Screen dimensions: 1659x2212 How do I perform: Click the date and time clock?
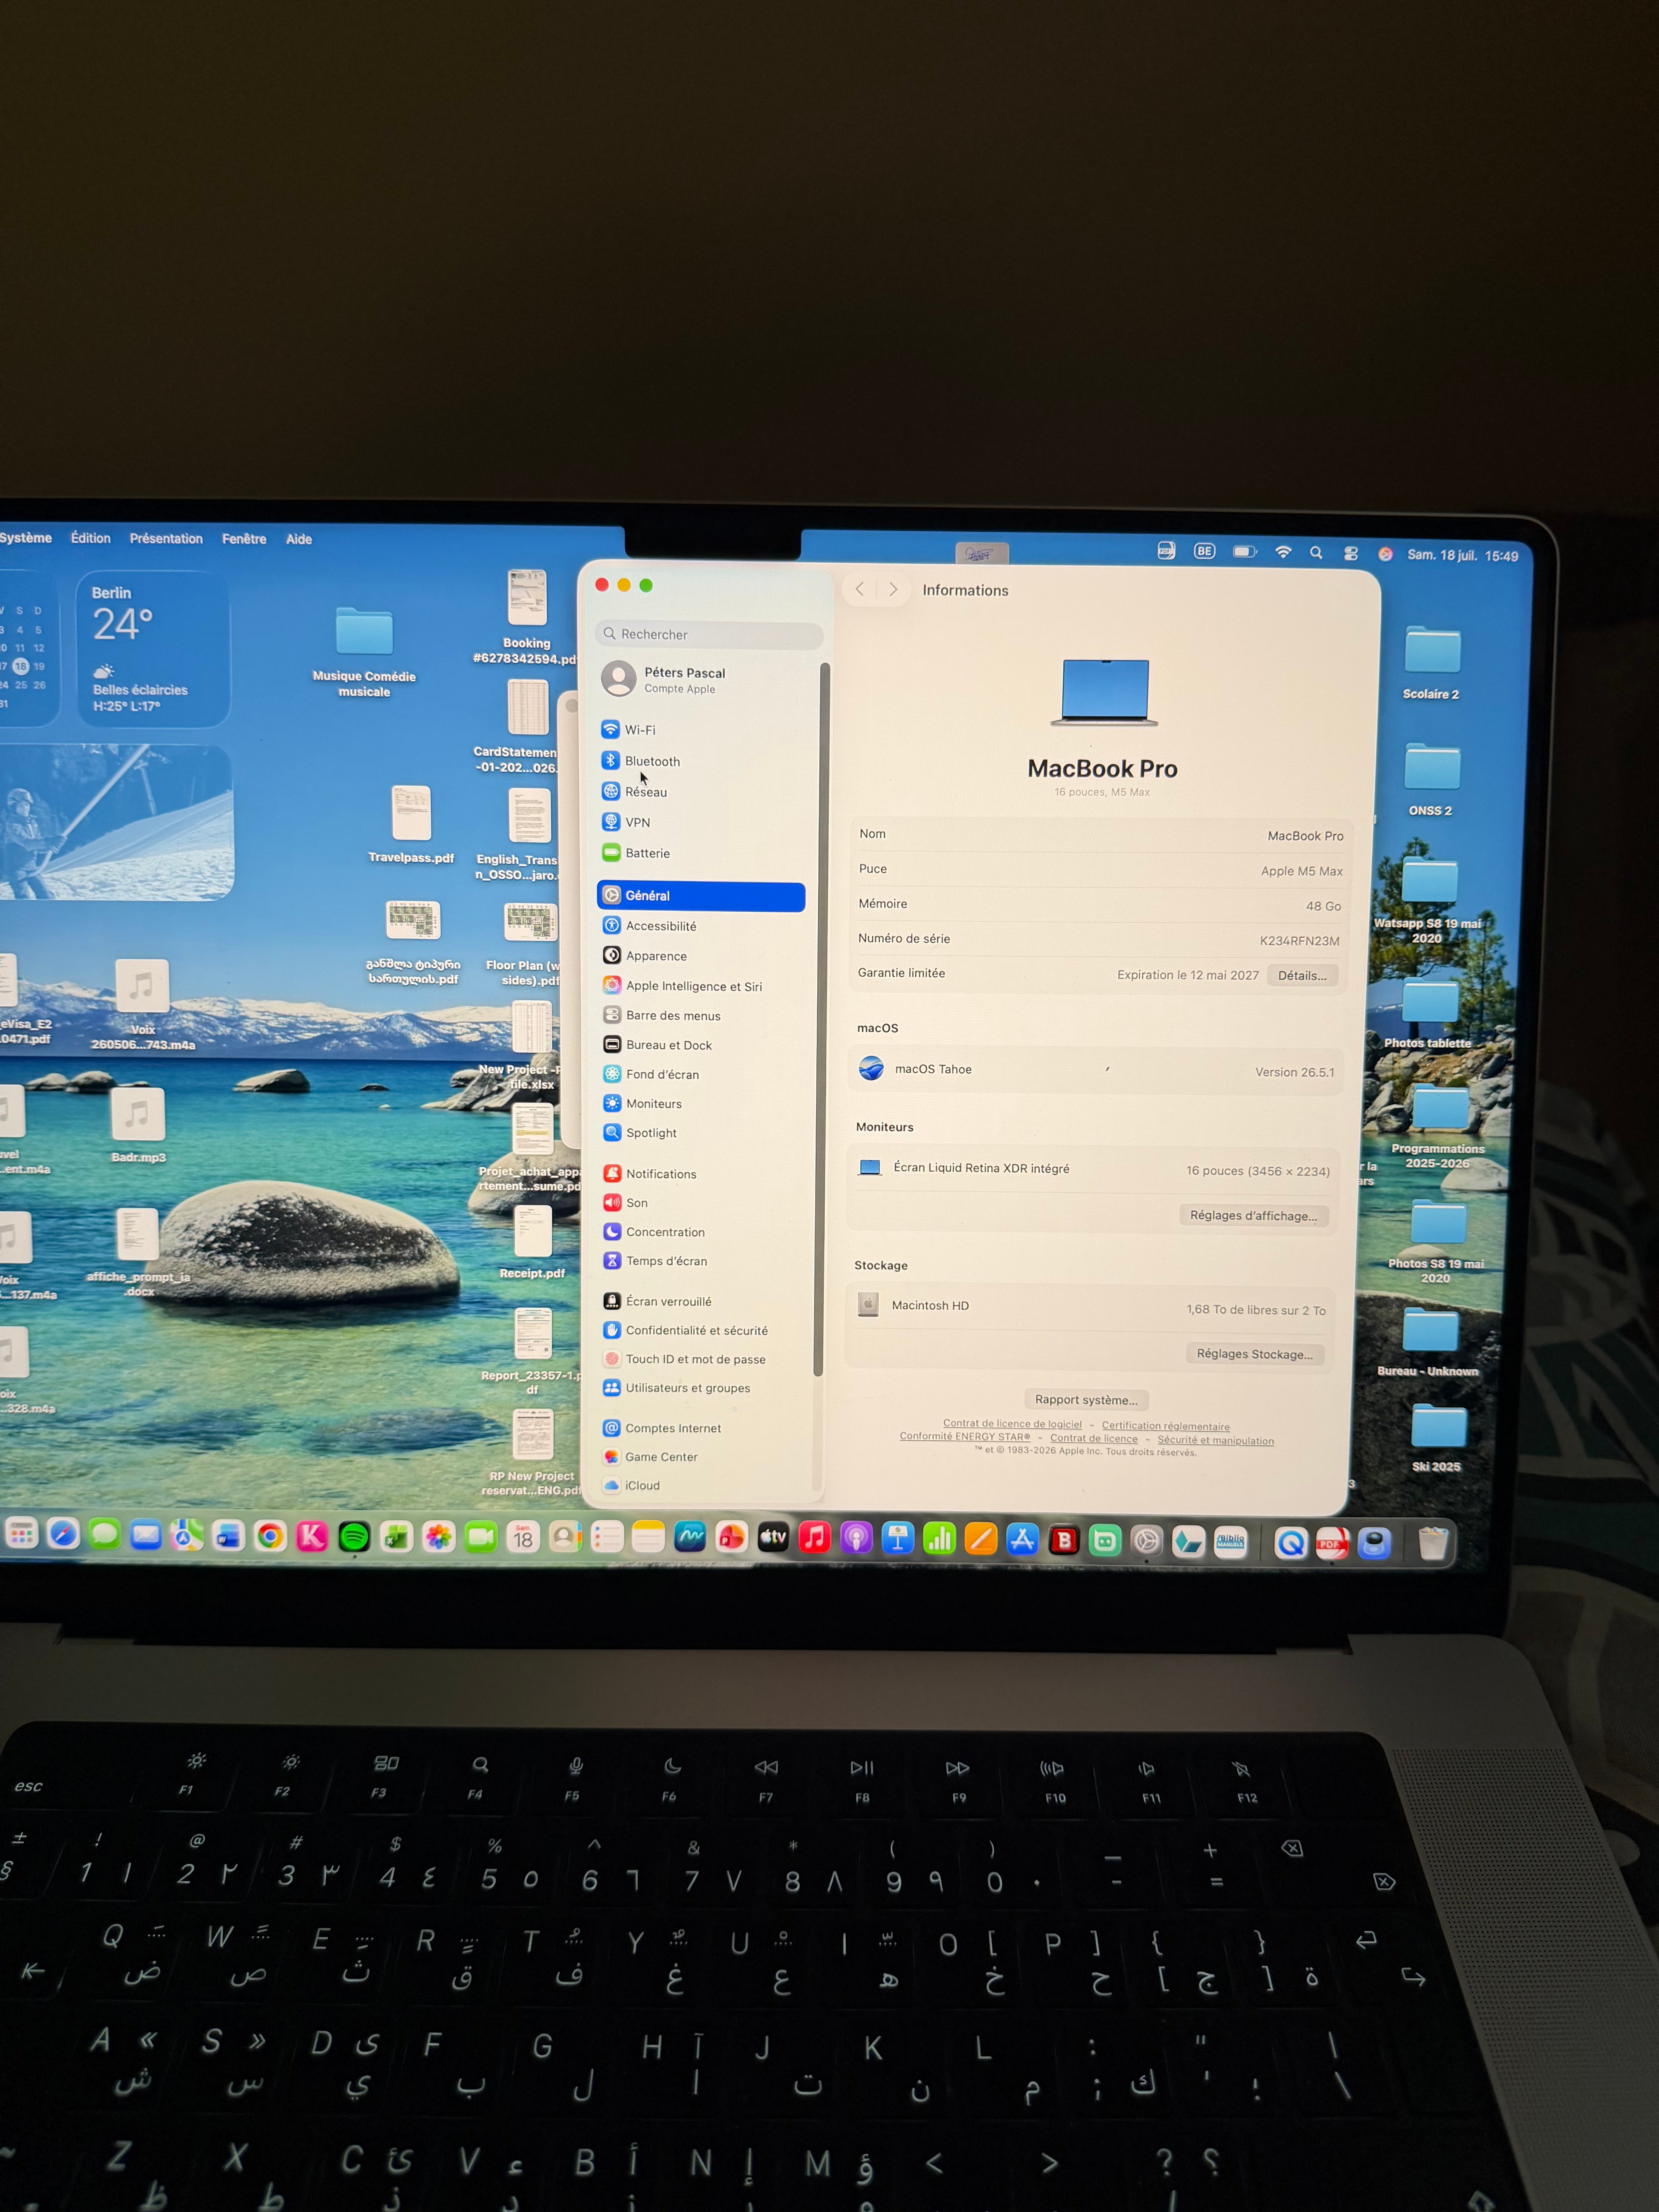1463,555
